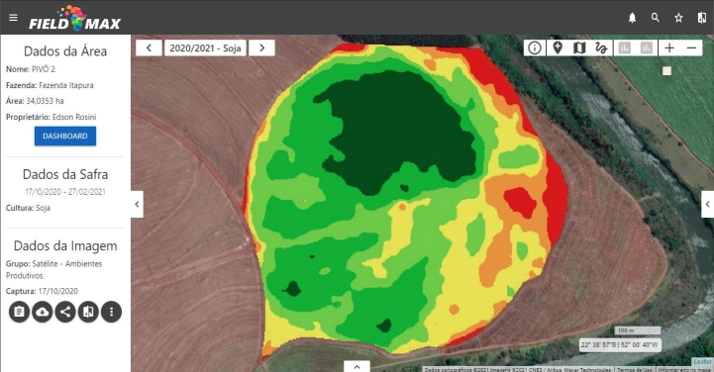Open the side-by-side compare round button
714x372 pixels.
click(x=88, y=312)
